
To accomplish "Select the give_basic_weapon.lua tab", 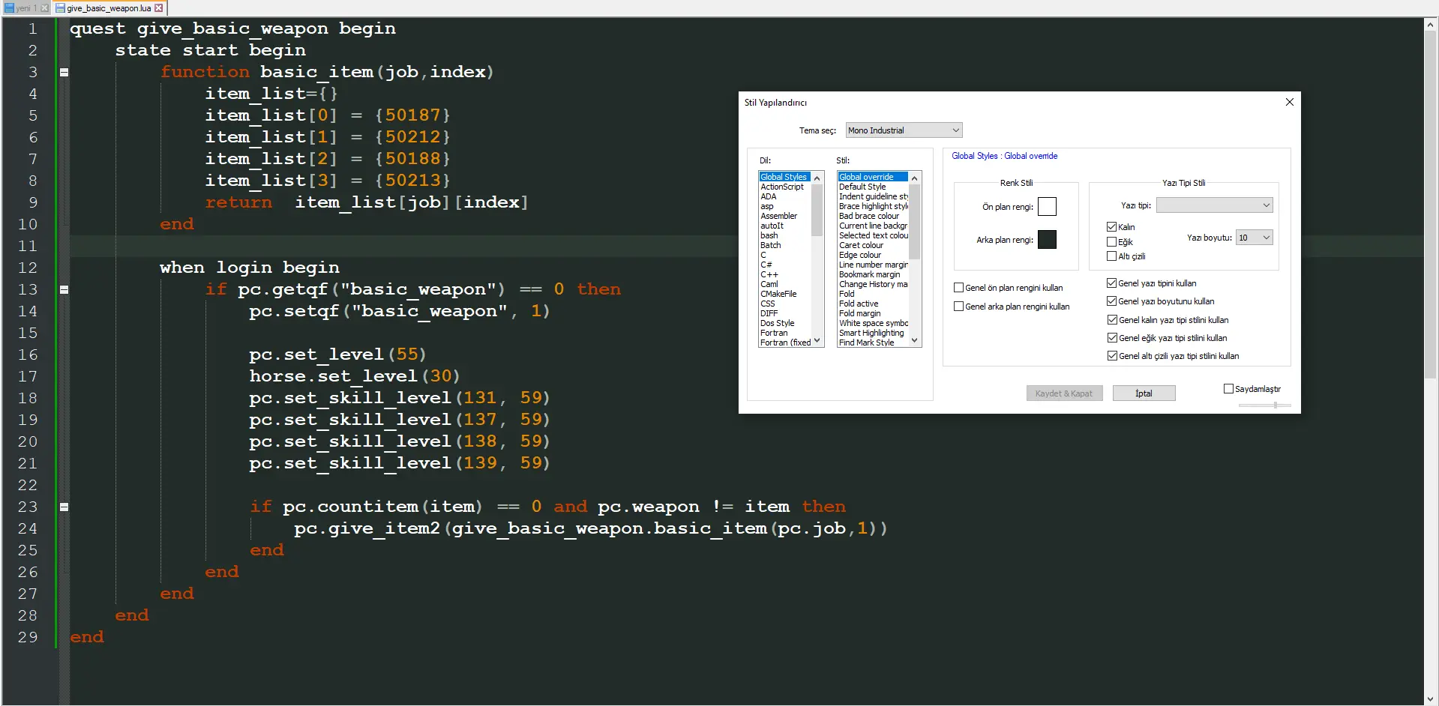I will pos(109,8).
